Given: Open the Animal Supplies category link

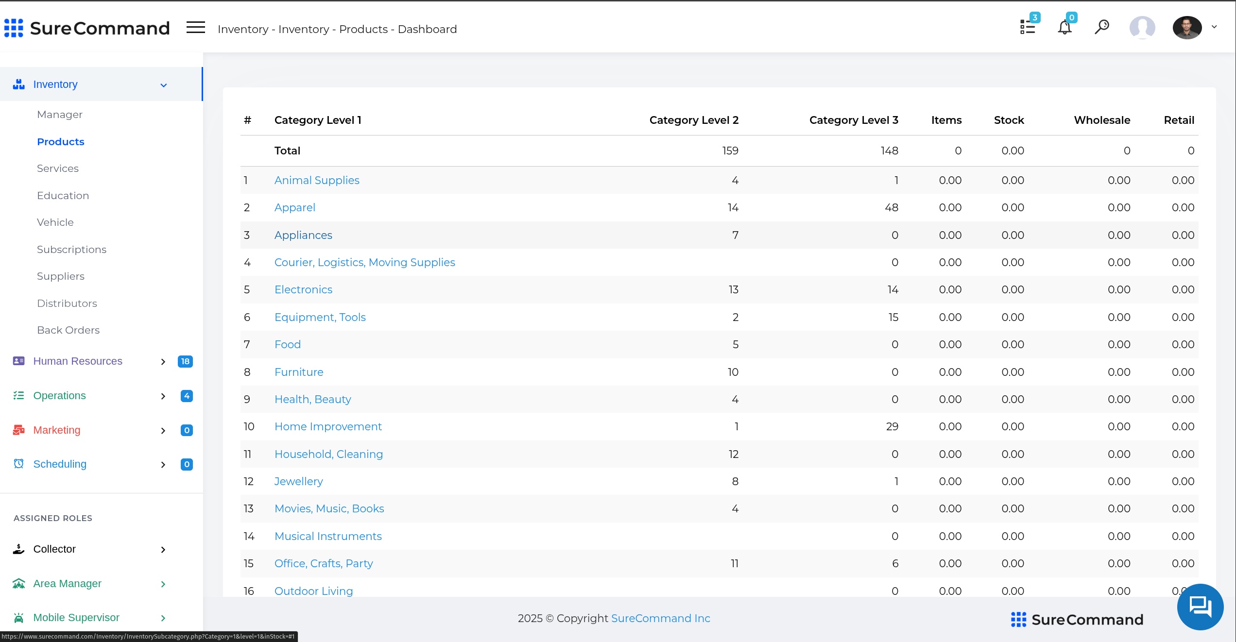Looking at the screenshot, I should pos(317,180).
